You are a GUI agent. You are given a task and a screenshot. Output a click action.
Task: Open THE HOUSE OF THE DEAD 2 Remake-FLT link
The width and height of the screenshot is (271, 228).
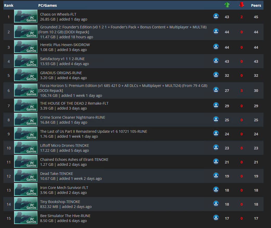(74, 103)
